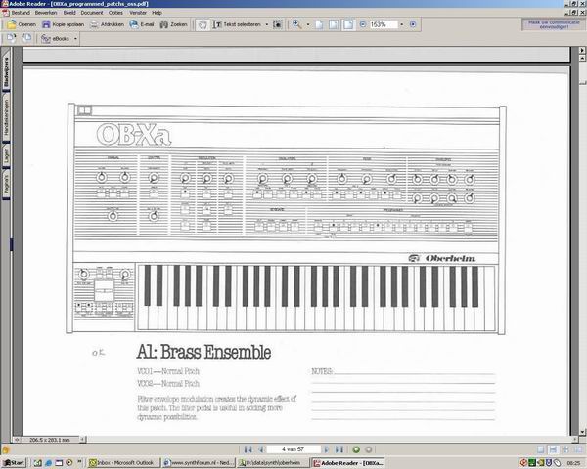Expand the Tekst selecteren tool dropdown
This screenshot has height=469, width=587.
point(267,24)
